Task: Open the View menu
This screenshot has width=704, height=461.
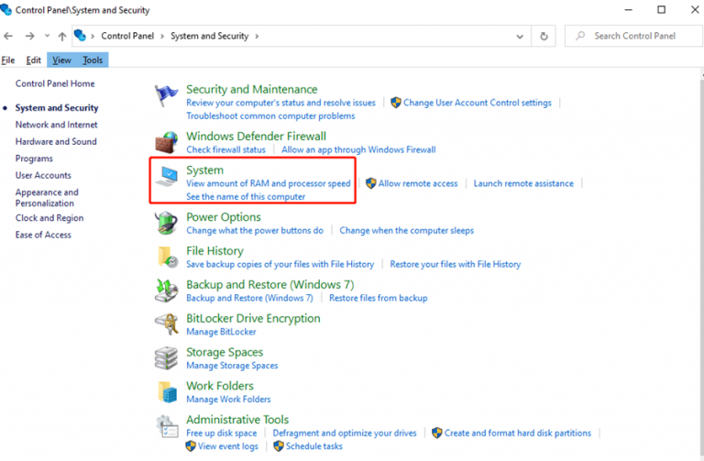Action: [61, 60]
